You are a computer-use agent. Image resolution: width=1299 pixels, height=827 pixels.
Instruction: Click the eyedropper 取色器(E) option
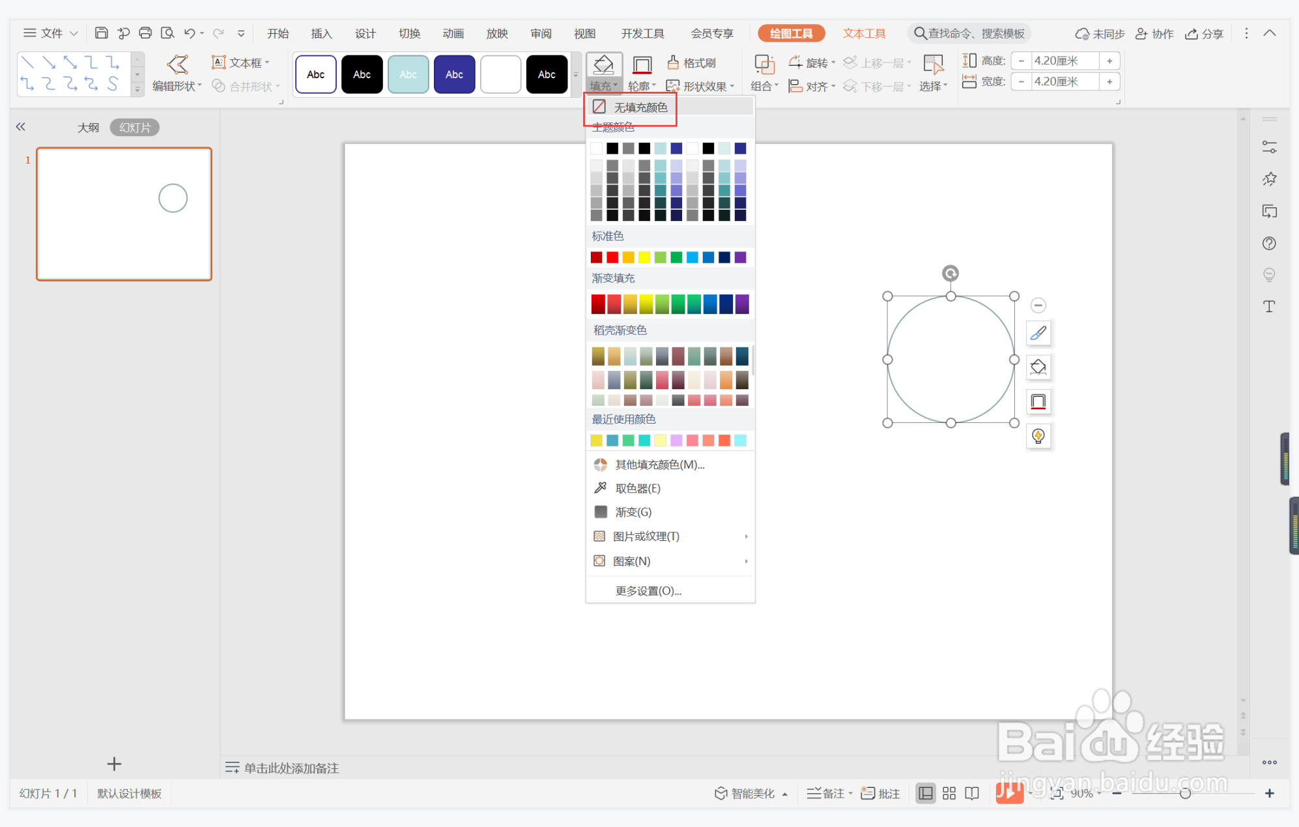point(637,488)
